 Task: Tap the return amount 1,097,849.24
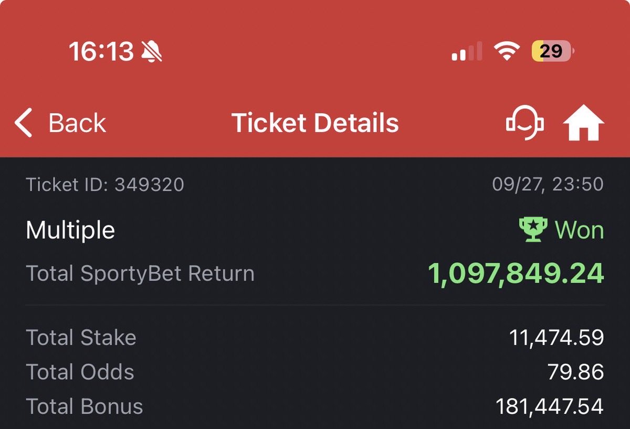coord(516,273)
